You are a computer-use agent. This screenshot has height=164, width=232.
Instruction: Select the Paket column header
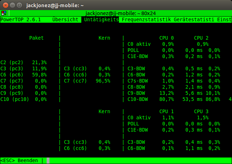click(x=36, y=38)
